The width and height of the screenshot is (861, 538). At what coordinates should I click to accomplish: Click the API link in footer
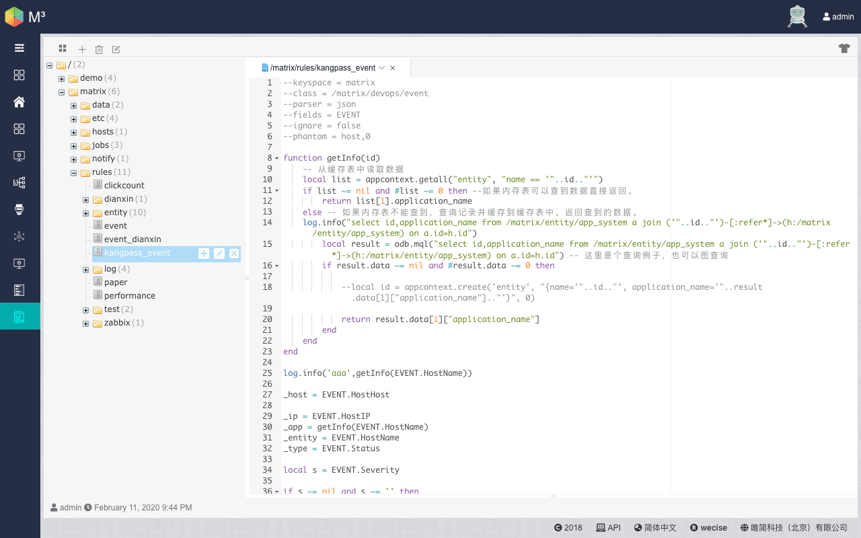tap(608, 528)
